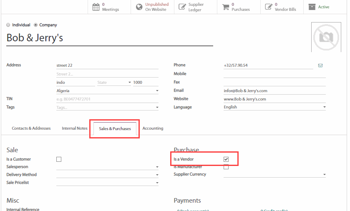The height and width of the screenshot is (211, 350).
Task: Open the Accounting tab
Action: click(153, 128)
